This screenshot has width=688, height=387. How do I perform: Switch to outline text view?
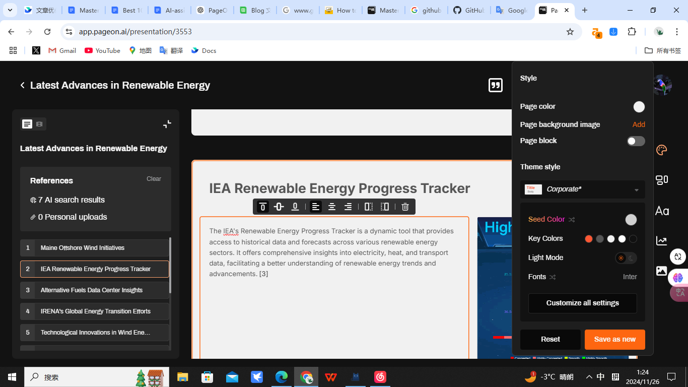(x=27, y=124)
